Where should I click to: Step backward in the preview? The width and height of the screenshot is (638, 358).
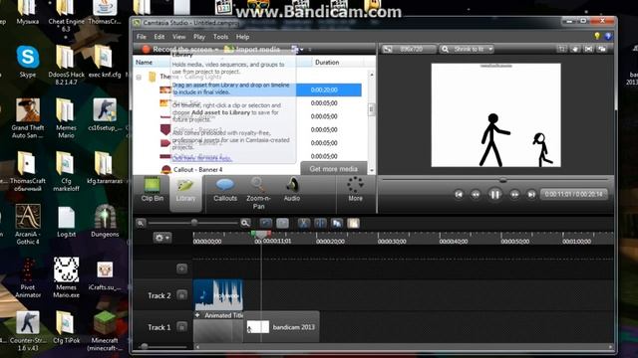point(476,195)
